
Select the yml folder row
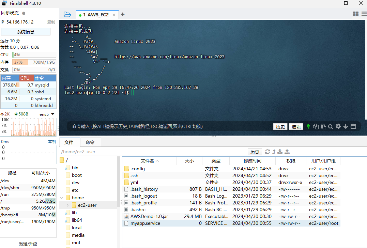click(x=231, y=182)
